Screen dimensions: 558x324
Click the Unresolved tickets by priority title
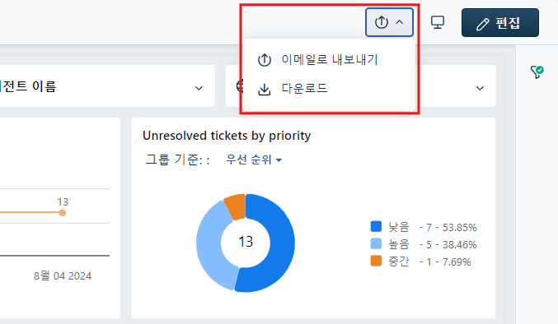point(227,136)
